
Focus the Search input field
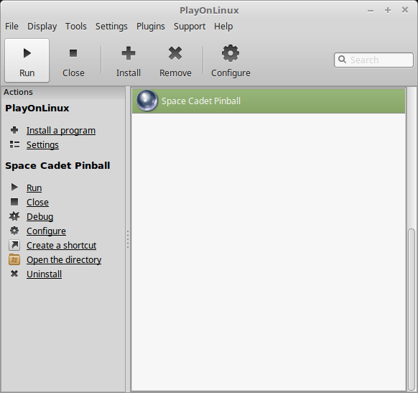[x=373, y=60]
